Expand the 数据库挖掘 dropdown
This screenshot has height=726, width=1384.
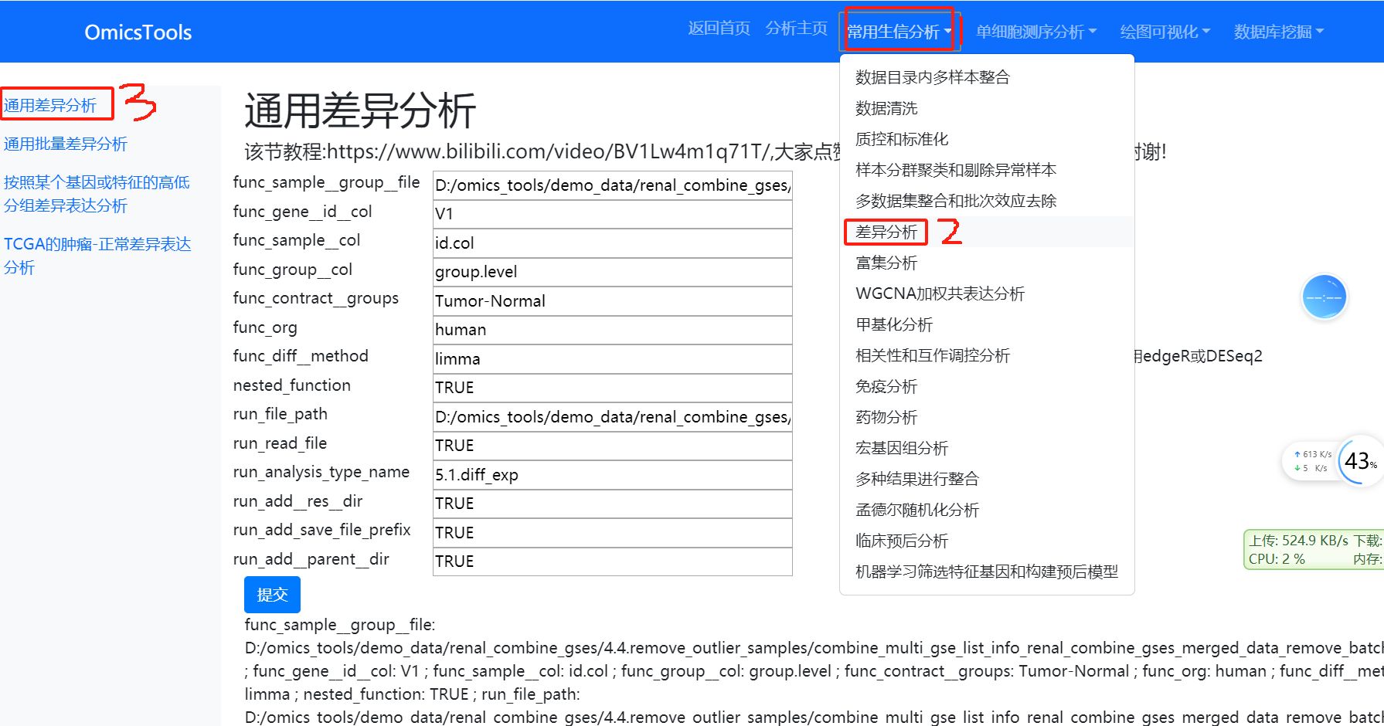pyautogui.click(x=1278, y=32)
